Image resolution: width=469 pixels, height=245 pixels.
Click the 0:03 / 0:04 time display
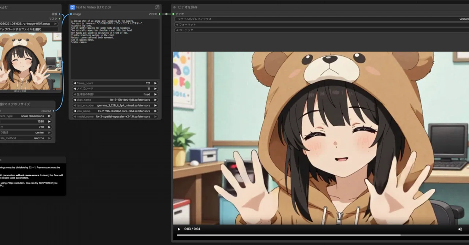pyautogui.click(x=192, y=229)
